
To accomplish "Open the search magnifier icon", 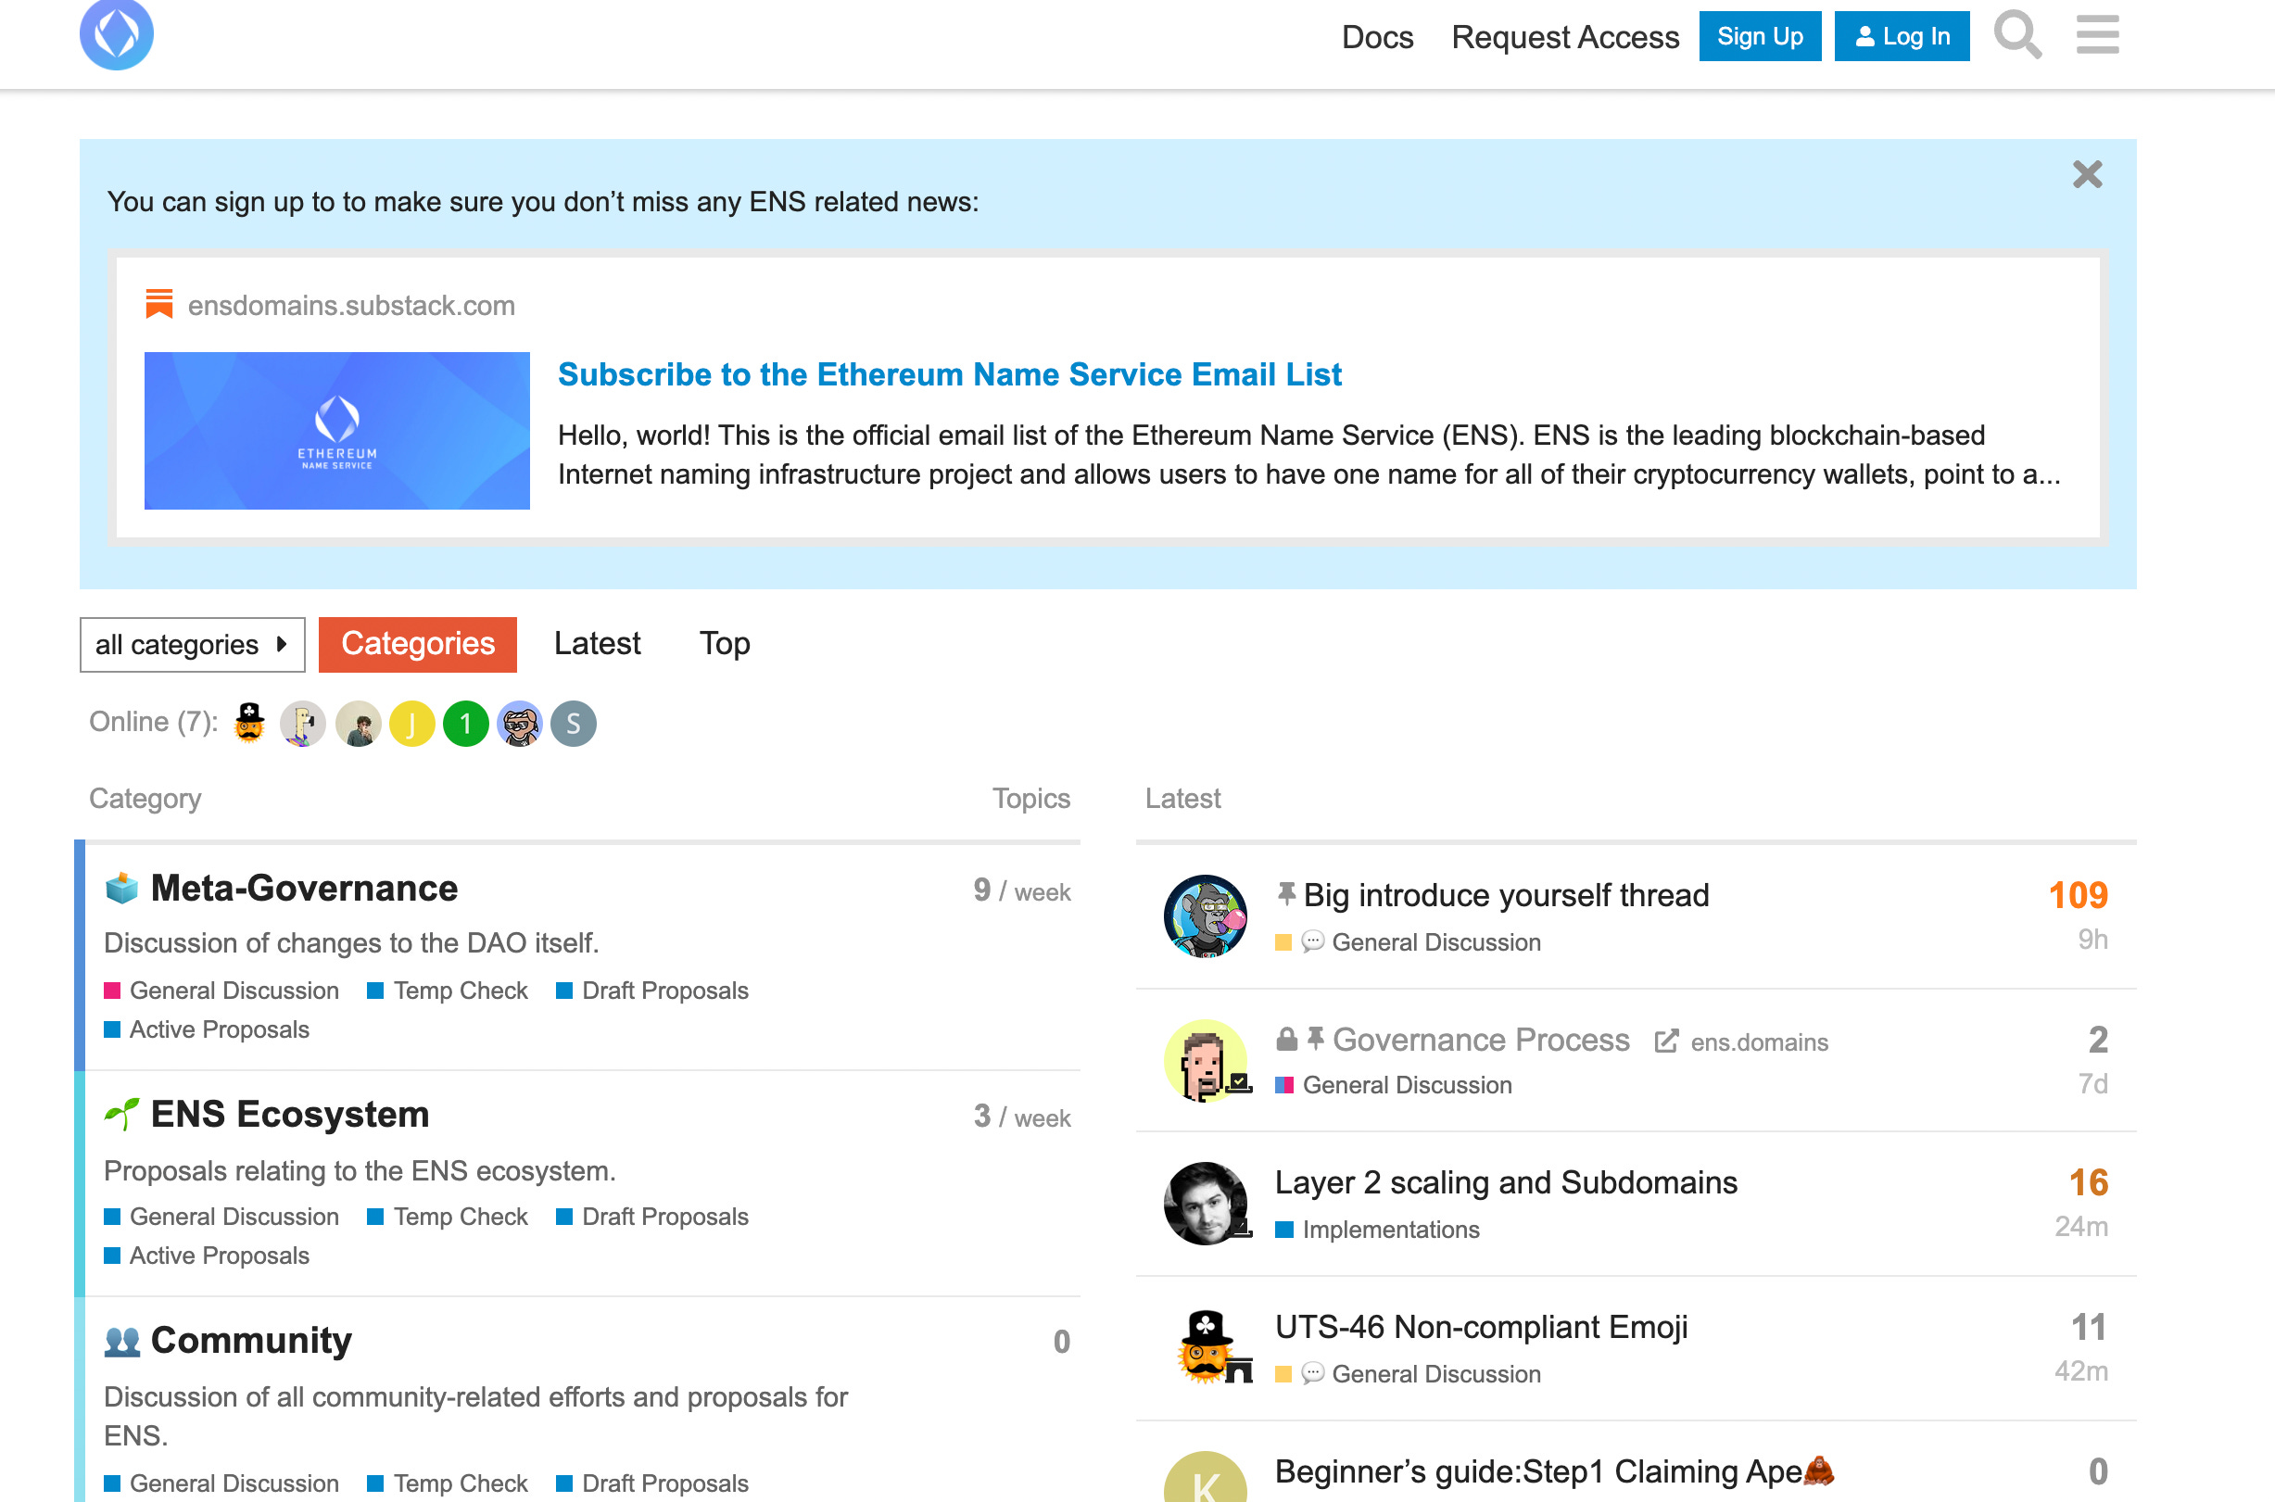I will coord(2017,35).
